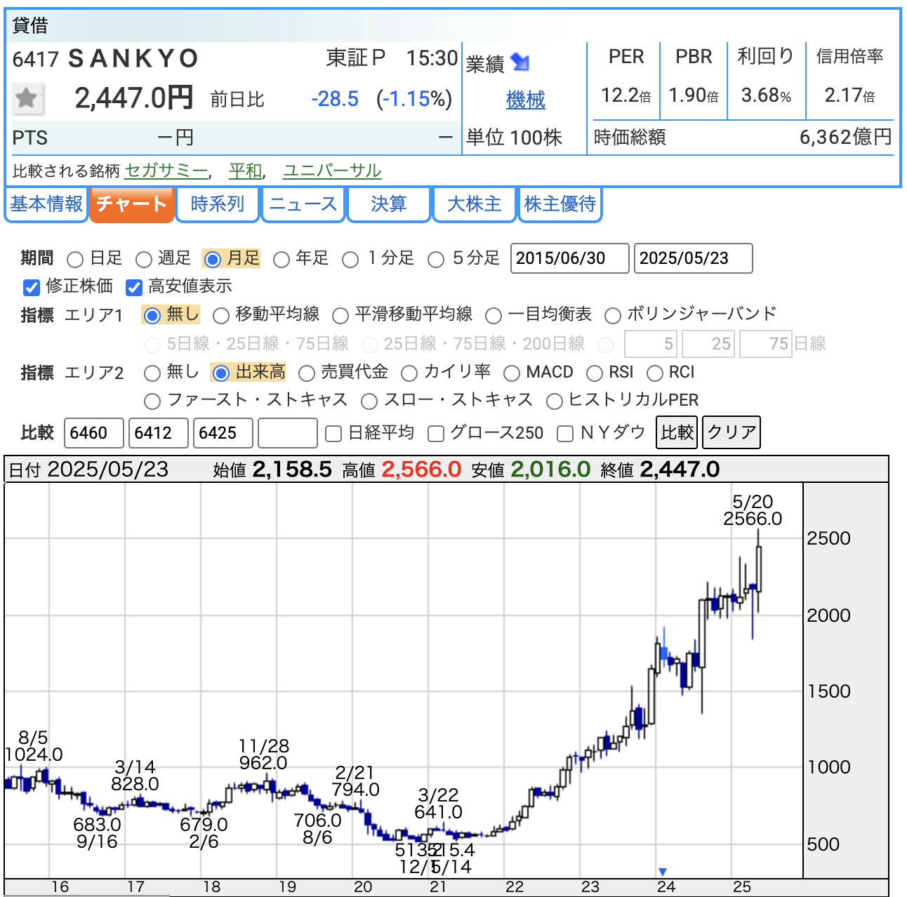Select the 1分足 radio button
The height and width of the screenshot is (897, 907).
350,260
